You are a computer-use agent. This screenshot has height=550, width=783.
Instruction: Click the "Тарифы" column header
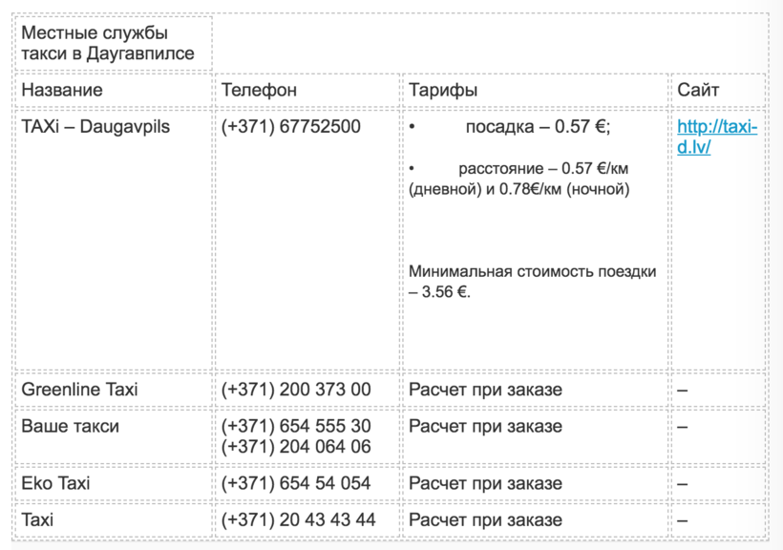coord(443,90)
